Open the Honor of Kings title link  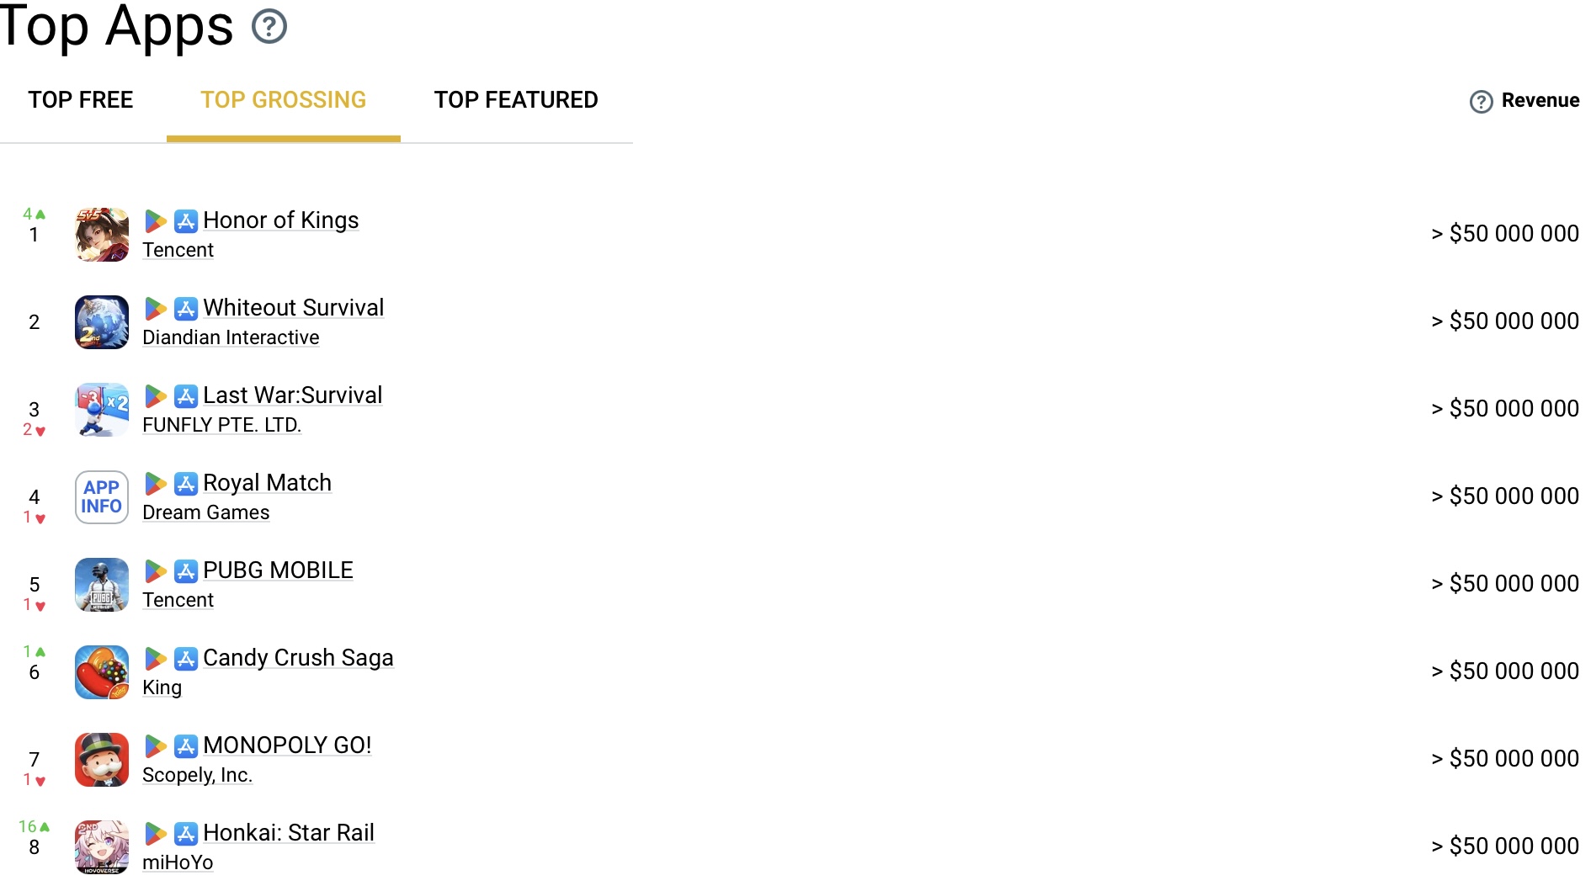(x=281, y=220)
